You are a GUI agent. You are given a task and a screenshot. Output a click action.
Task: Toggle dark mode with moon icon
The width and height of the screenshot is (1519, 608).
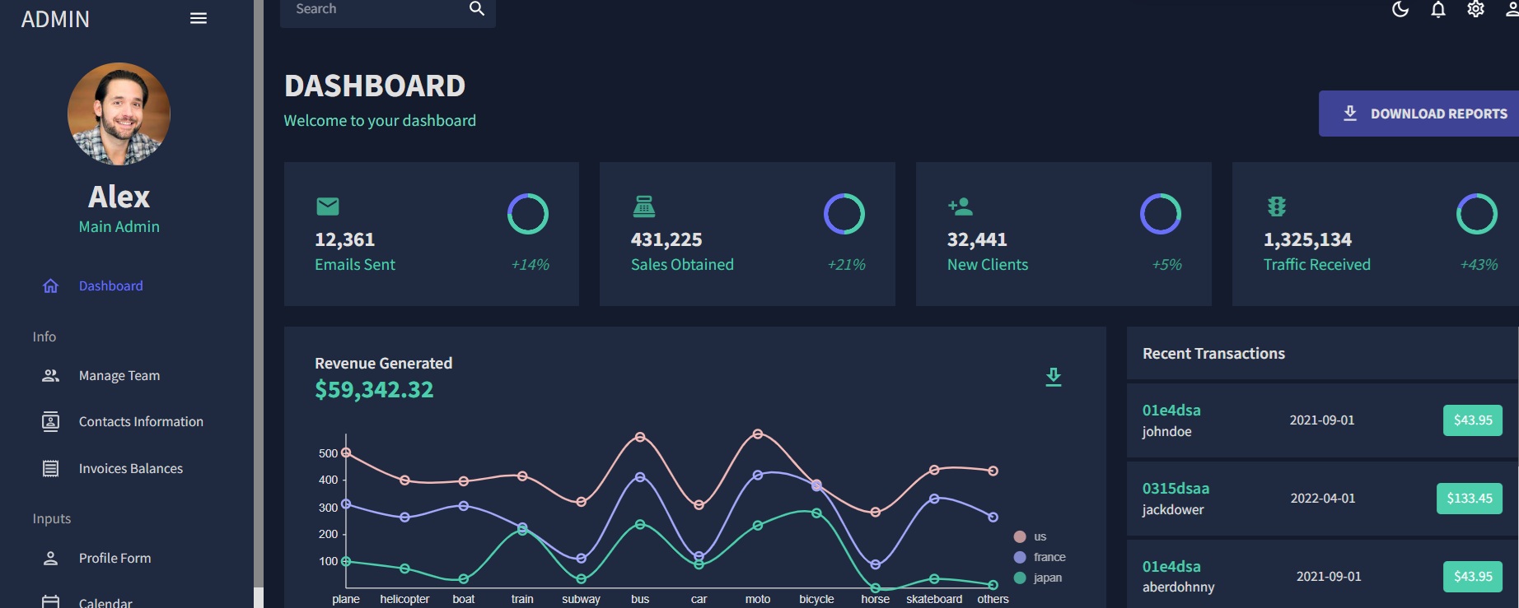click(1400, 10)
